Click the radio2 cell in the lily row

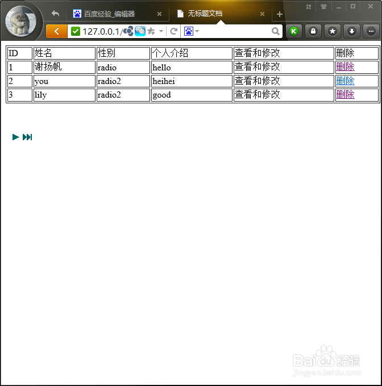point(123,95)
